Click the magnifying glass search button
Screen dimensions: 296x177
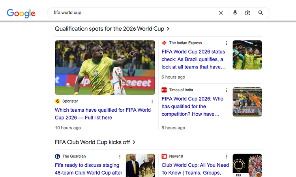click(x=261, y=13)
